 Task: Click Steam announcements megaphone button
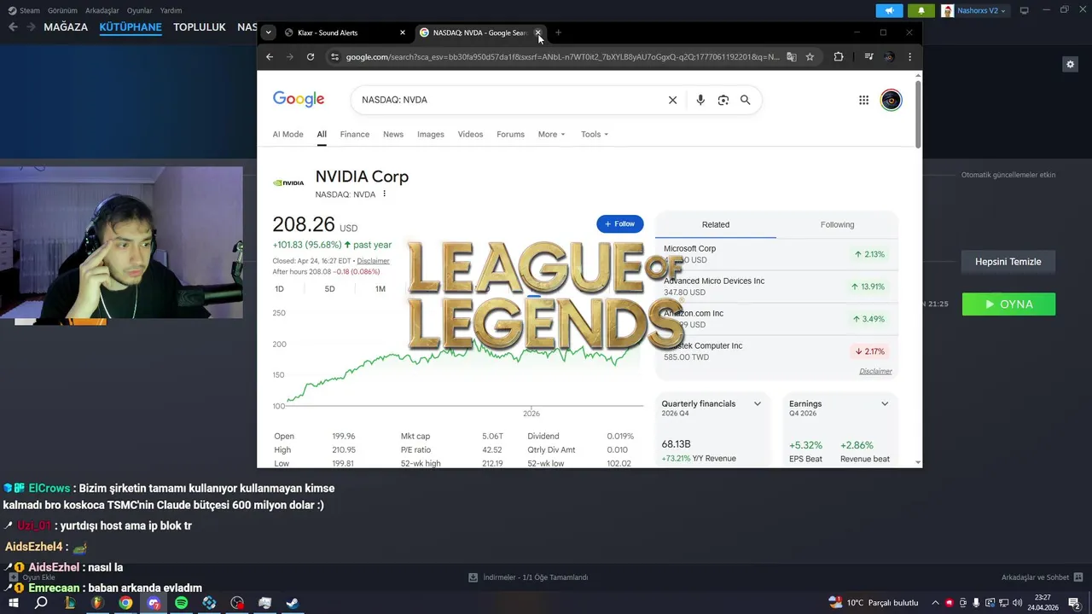889,11
